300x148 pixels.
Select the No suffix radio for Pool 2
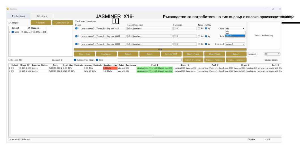[x=199, y=36]
